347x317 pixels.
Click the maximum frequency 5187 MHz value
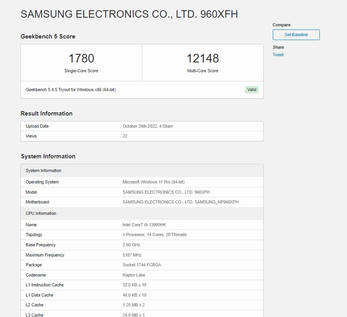(x=132, y=255)
